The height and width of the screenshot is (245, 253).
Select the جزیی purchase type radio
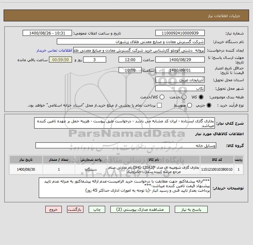pos(209,105)
